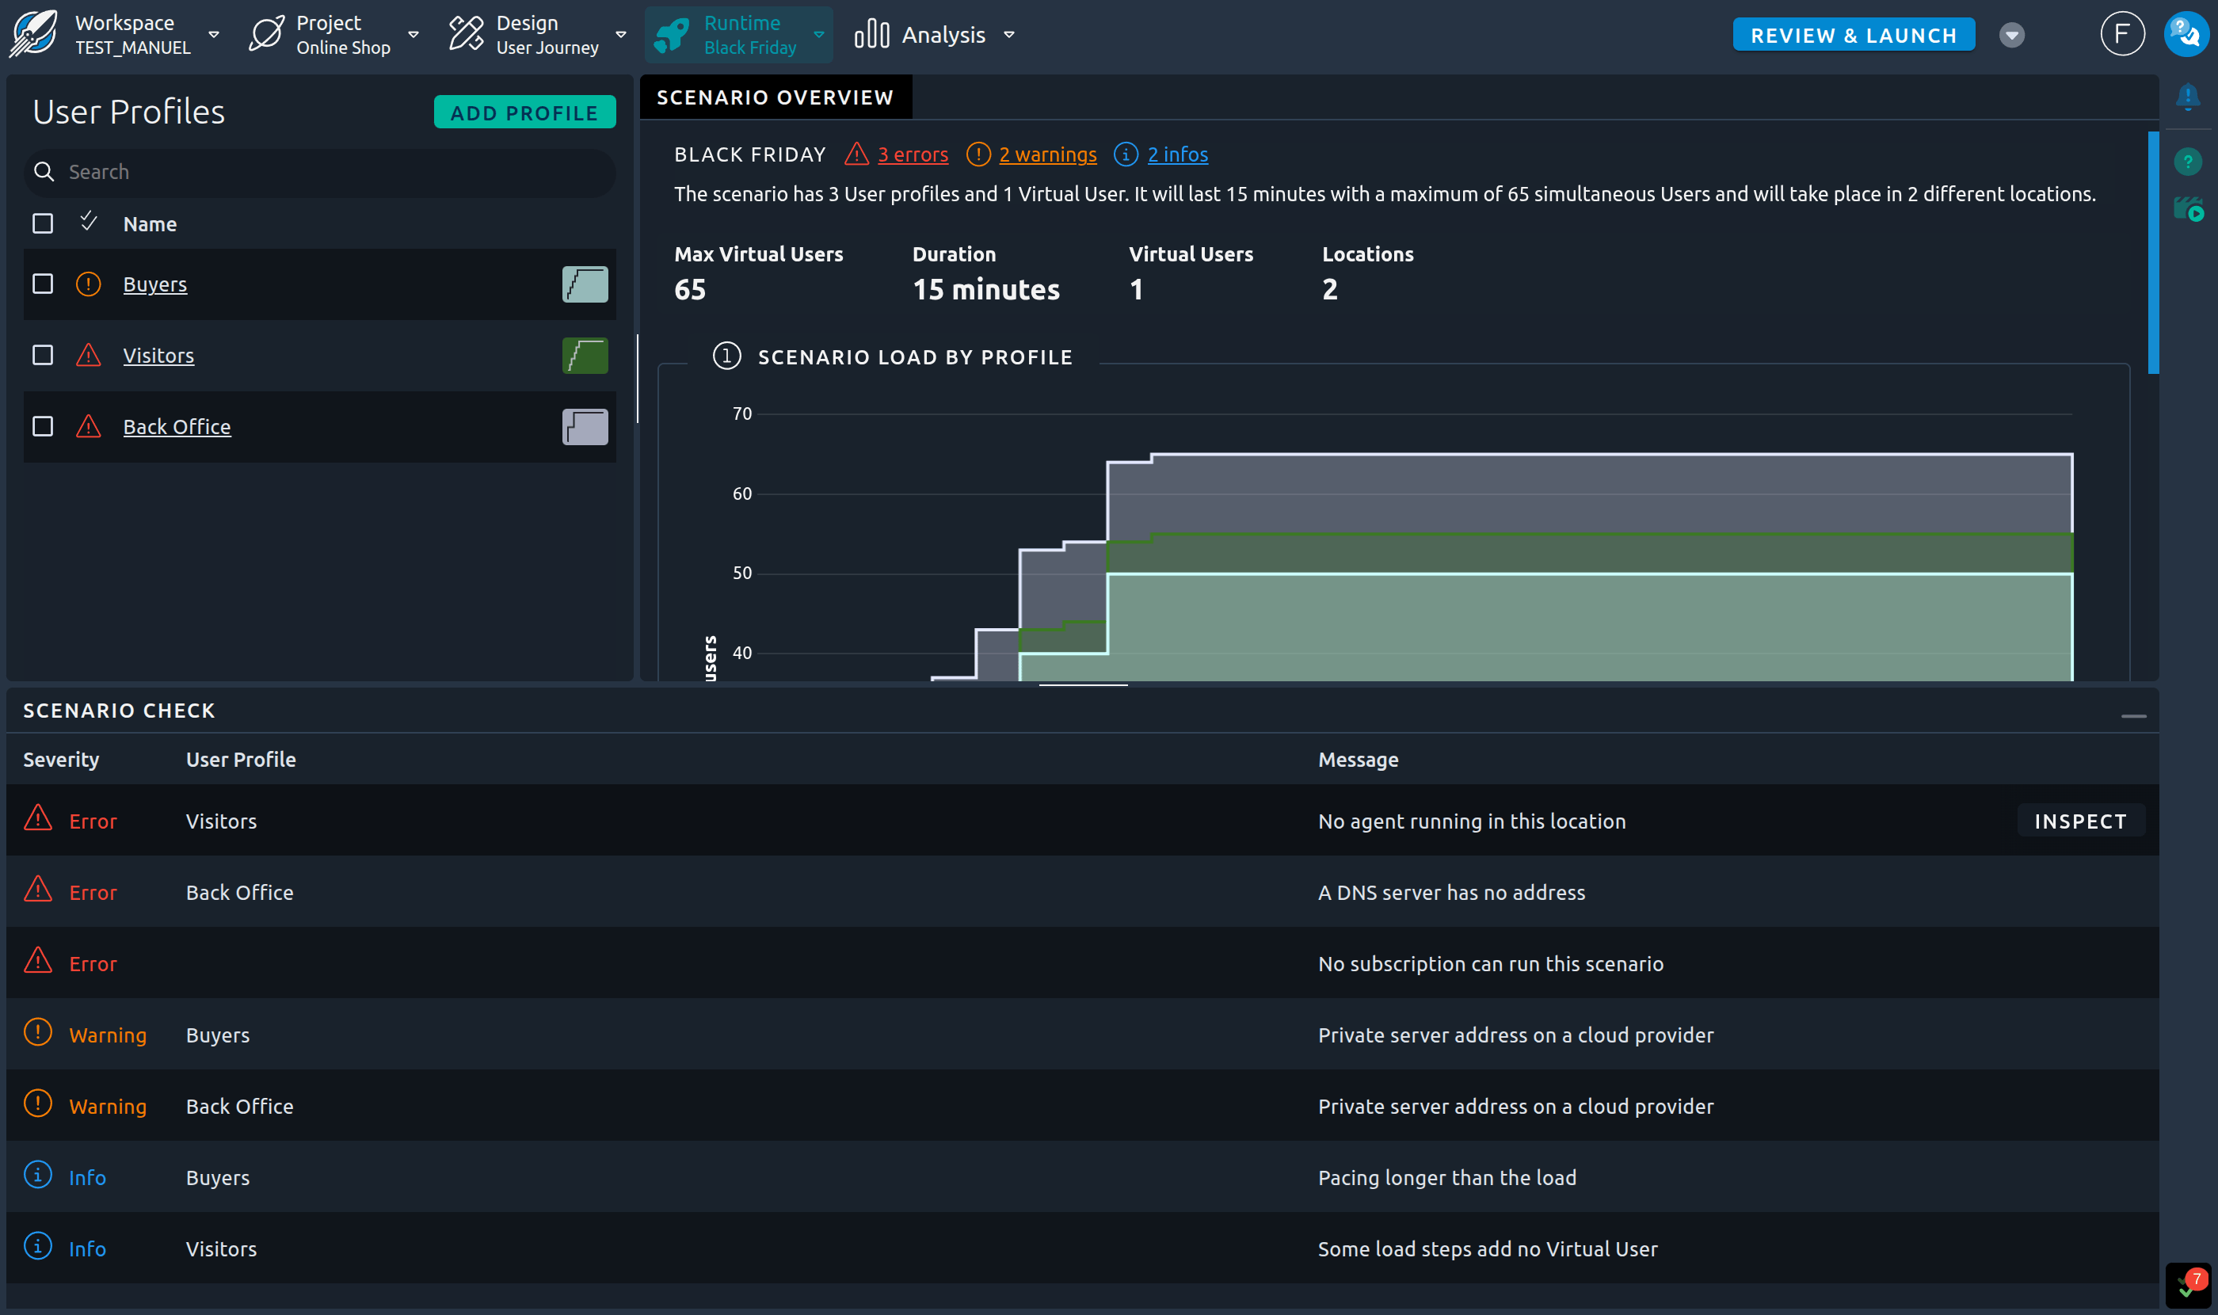Expand the Runtime Black Friday dropdown
Screen dimensions: 2218x1315
click(819, 35)
